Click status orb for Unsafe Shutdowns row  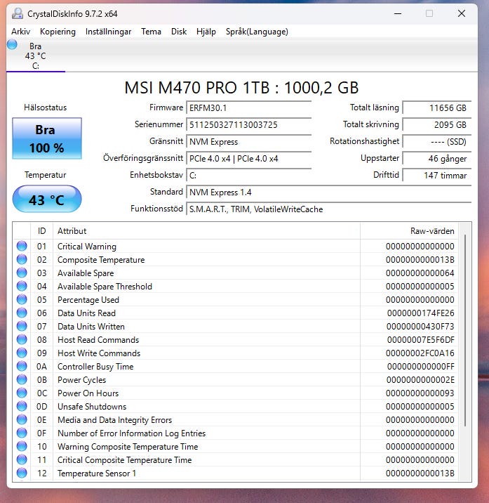(22, 407)
